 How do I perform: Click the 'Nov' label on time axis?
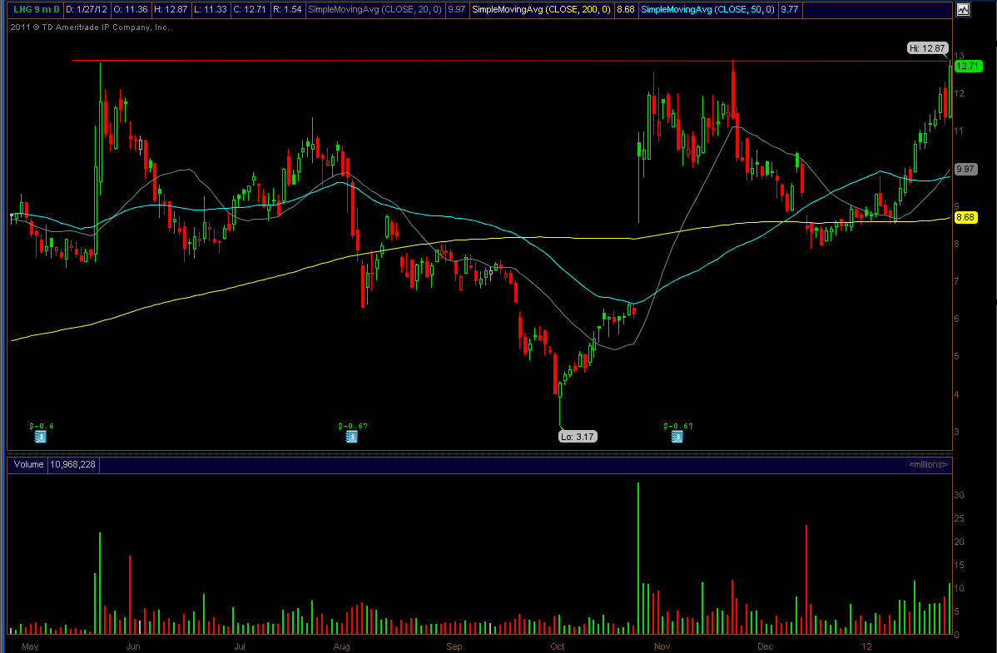662,646
